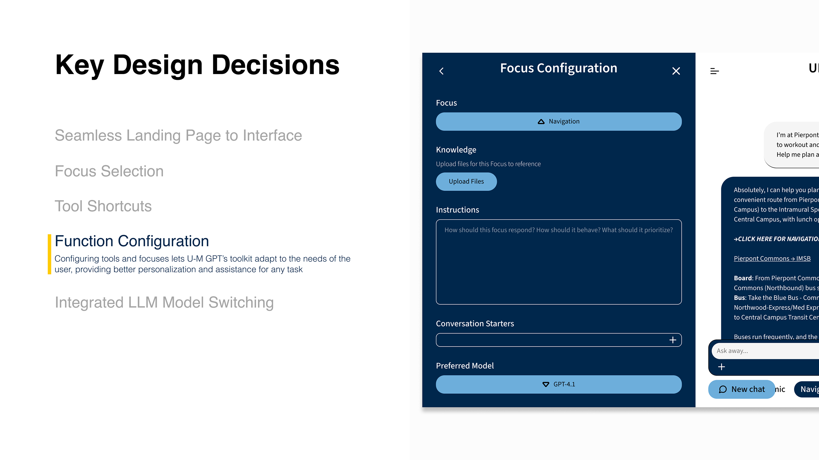Select the Focus Selection item

[x=109, y=171]
